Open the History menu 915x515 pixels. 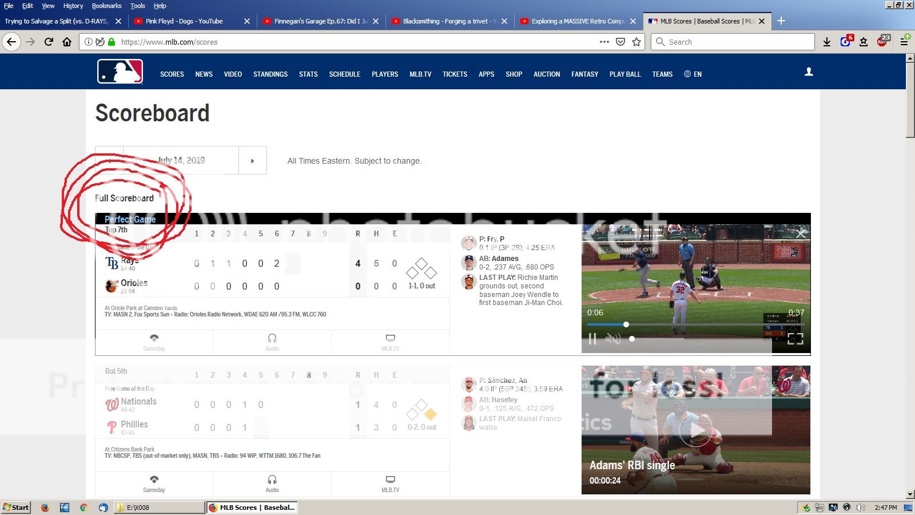(x=73, y=6)
